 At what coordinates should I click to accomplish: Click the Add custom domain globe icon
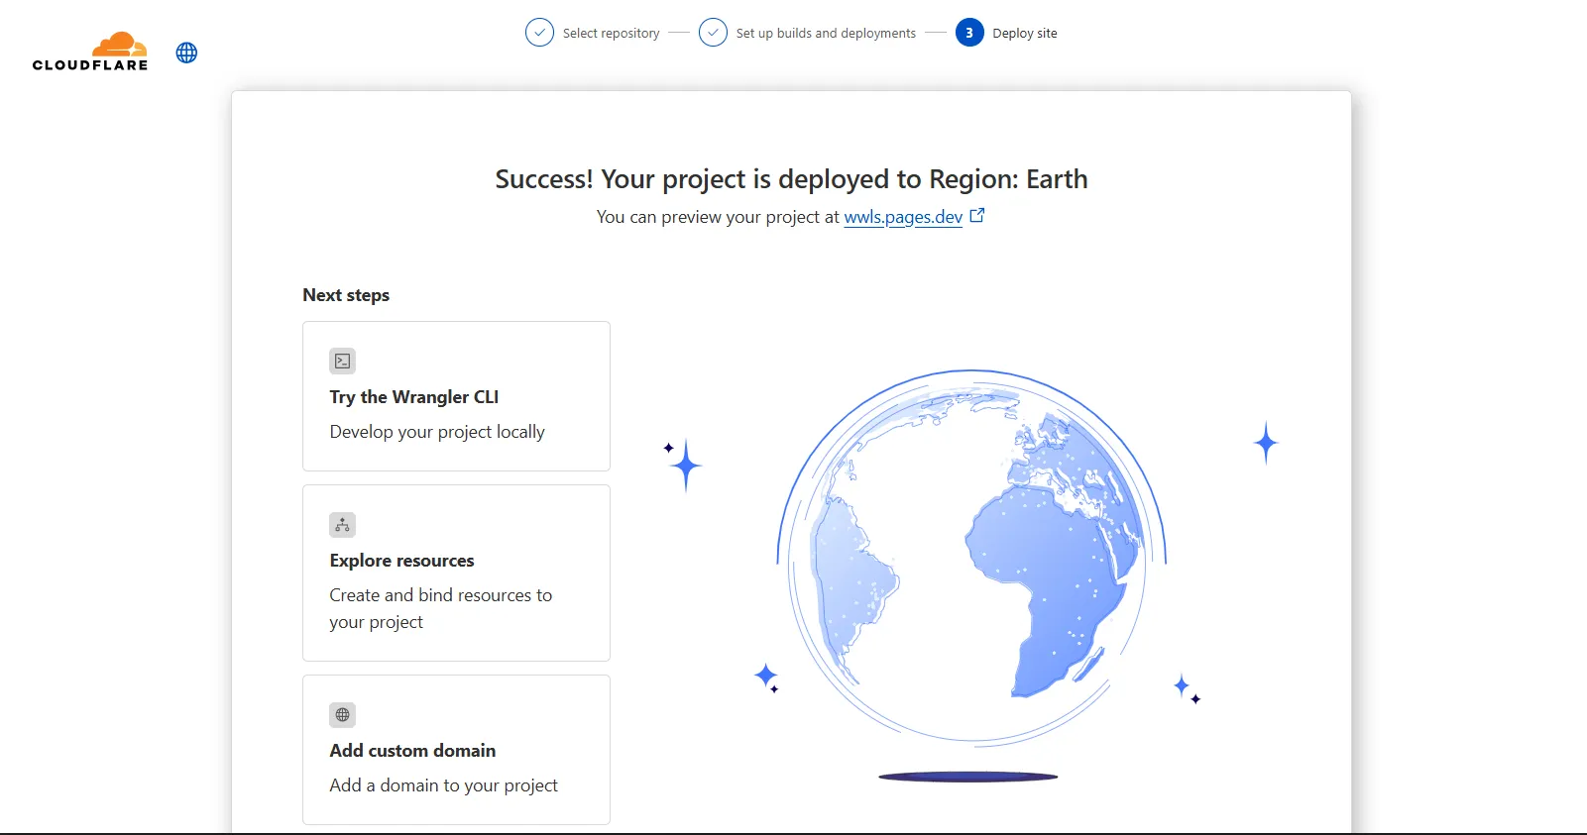(342, 714)
